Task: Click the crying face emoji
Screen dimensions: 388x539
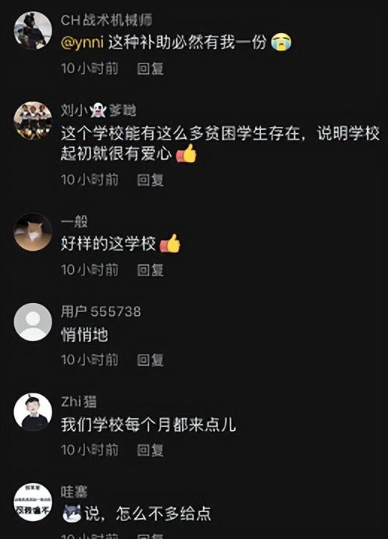Action: pyautogui.click(x=281, y=43)
